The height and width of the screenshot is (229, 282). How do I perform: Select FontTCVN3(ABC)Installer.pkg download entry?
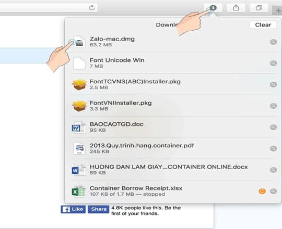coord(173,84)
